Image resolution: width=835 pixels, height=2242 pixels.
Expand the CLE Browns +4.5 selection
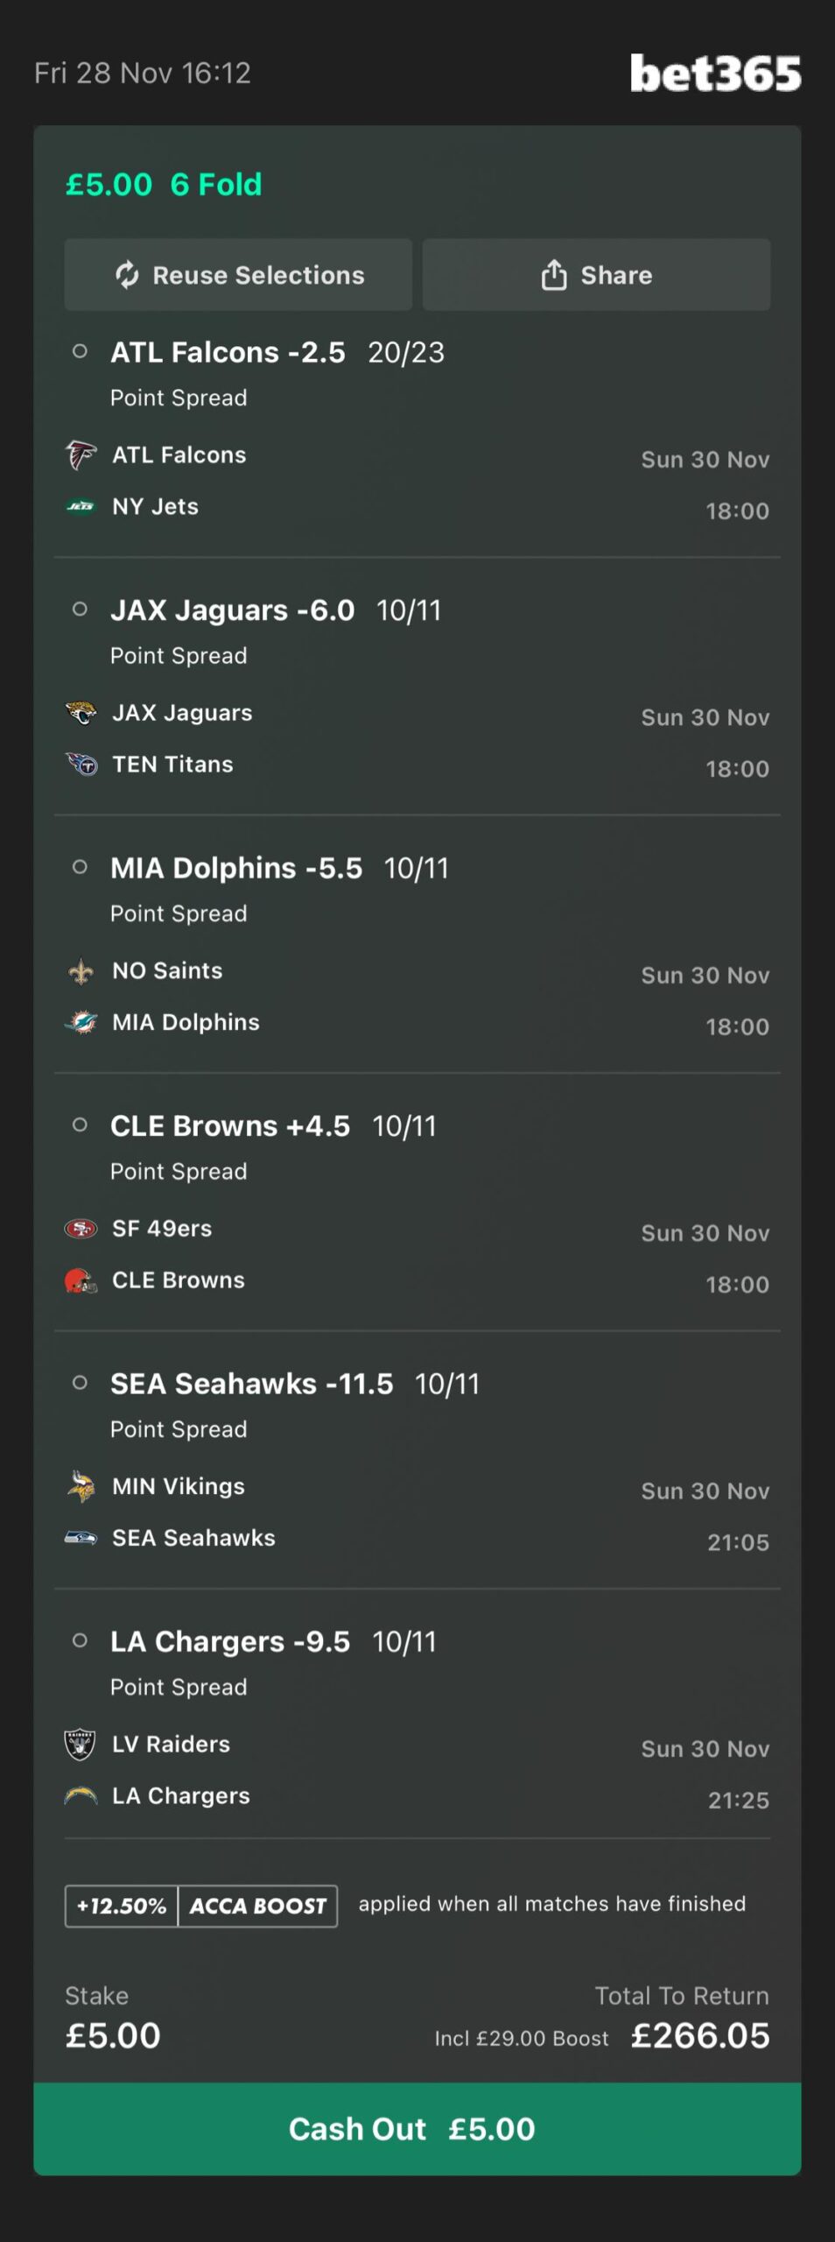(230, 1126)
